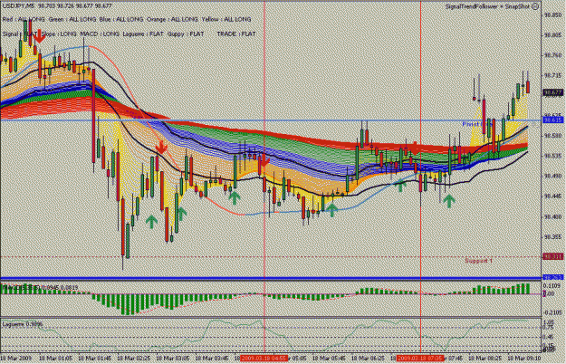Click the 98.850 price scale value
The width and height of the screenshot is (566, 364).
pyautogui.click(x=553, y=14)
